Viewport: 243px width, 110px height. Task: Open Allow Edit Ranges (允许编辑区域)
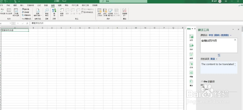pyautogui.click(x=110, y=12)
